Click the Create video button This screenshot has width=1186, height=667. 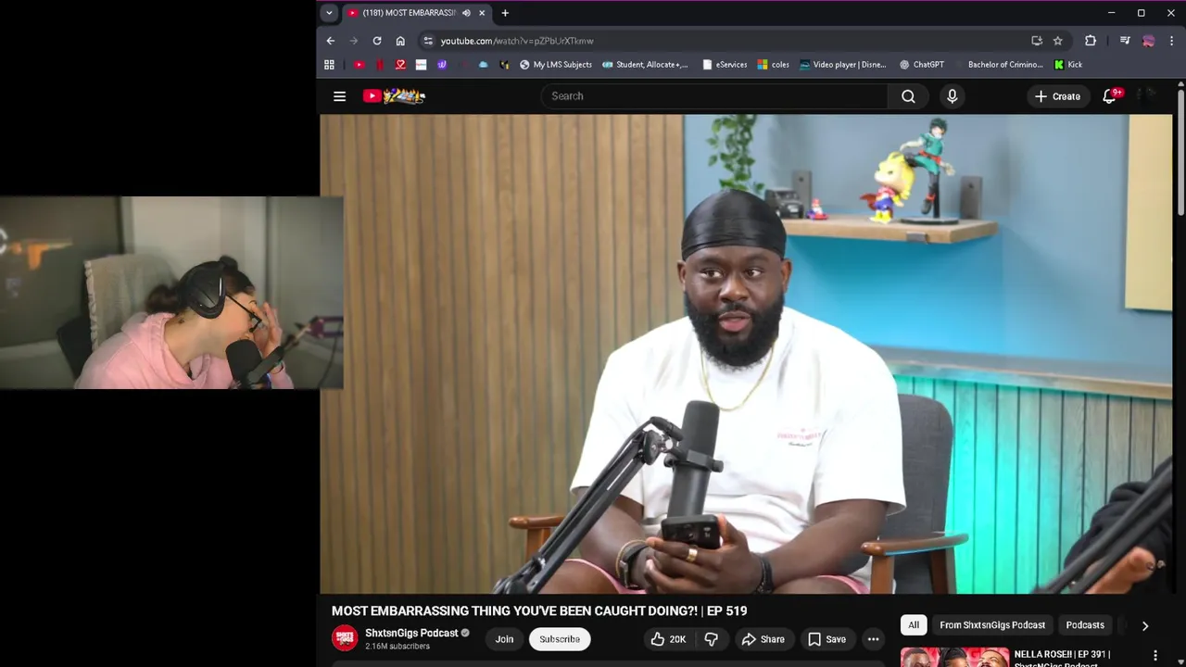(1057, 96)
